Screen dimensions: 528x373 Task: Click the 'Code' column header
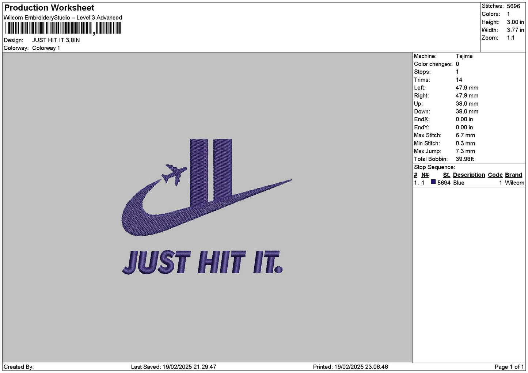pyautogui.click(x=495, y=175)
